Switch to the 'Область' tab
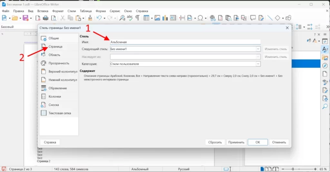This screenshot has height=172, width=330. [x=59, y=55]
